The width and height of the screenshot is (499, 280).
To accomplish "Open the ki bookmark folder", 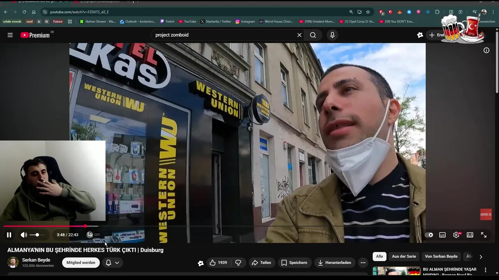I will [x=46, y=22].
